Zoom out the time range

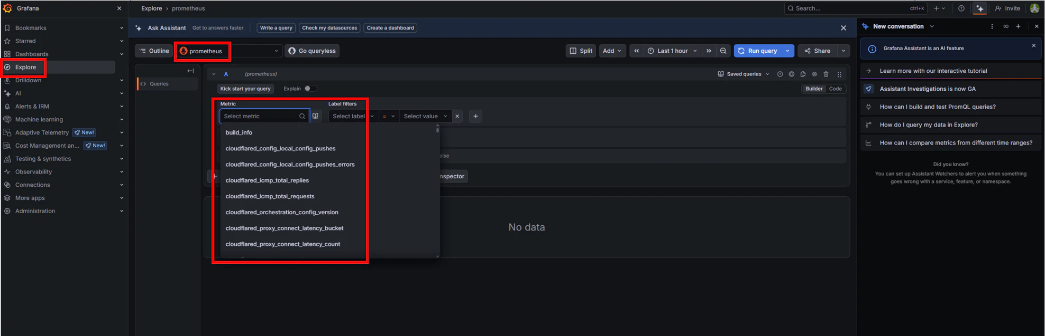[x=723, y=51]
